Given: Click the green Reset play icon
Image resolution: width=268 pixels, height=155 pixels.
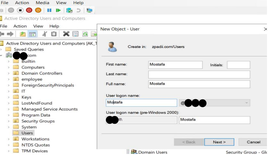Looking at the screenshot, I should pos(58,10).
